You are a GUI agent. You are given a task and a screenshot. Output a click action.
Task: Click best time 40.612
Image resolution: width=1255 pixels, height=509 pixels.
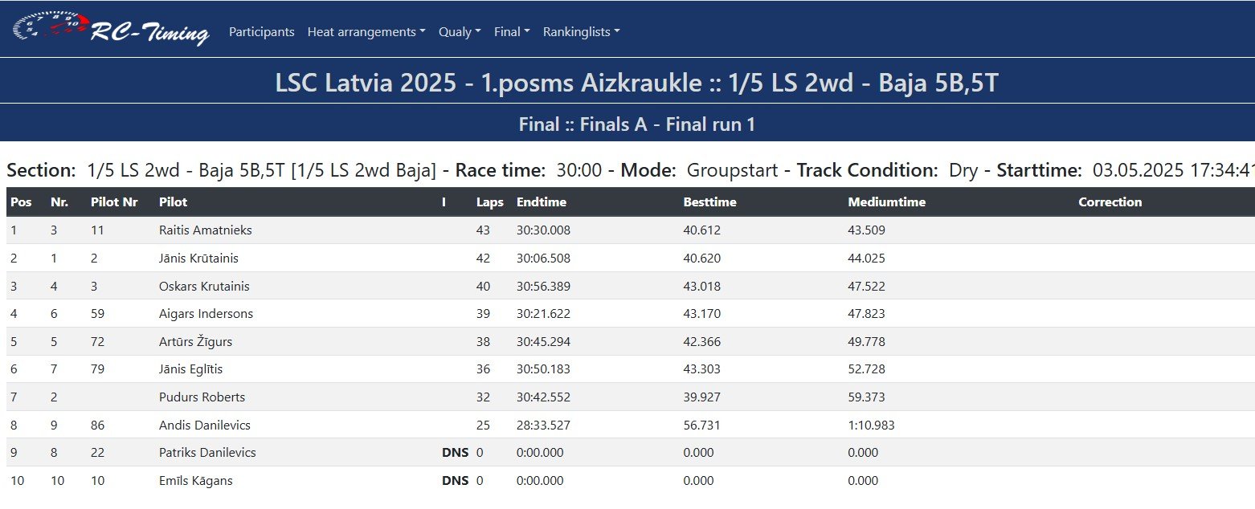(701, 230)
